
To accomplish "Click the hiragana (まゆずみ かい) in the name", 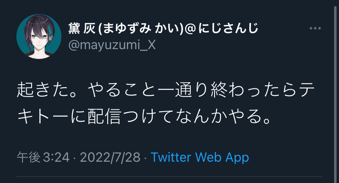I will (x=140, y=28).
